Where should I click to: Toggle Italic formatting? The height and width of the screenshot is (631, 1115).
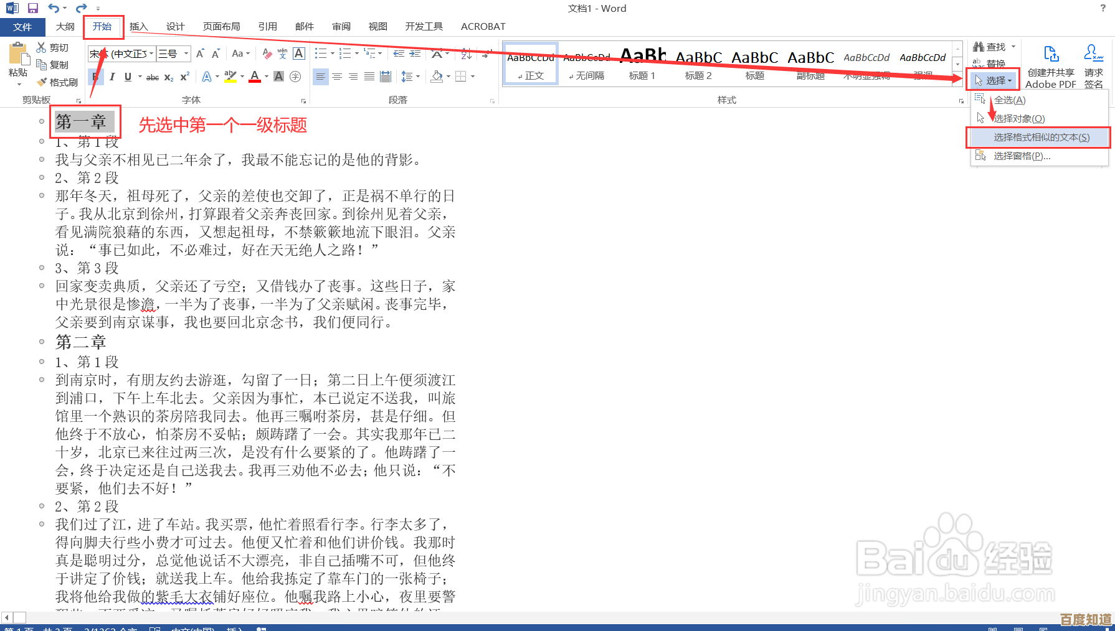point(112,77)
